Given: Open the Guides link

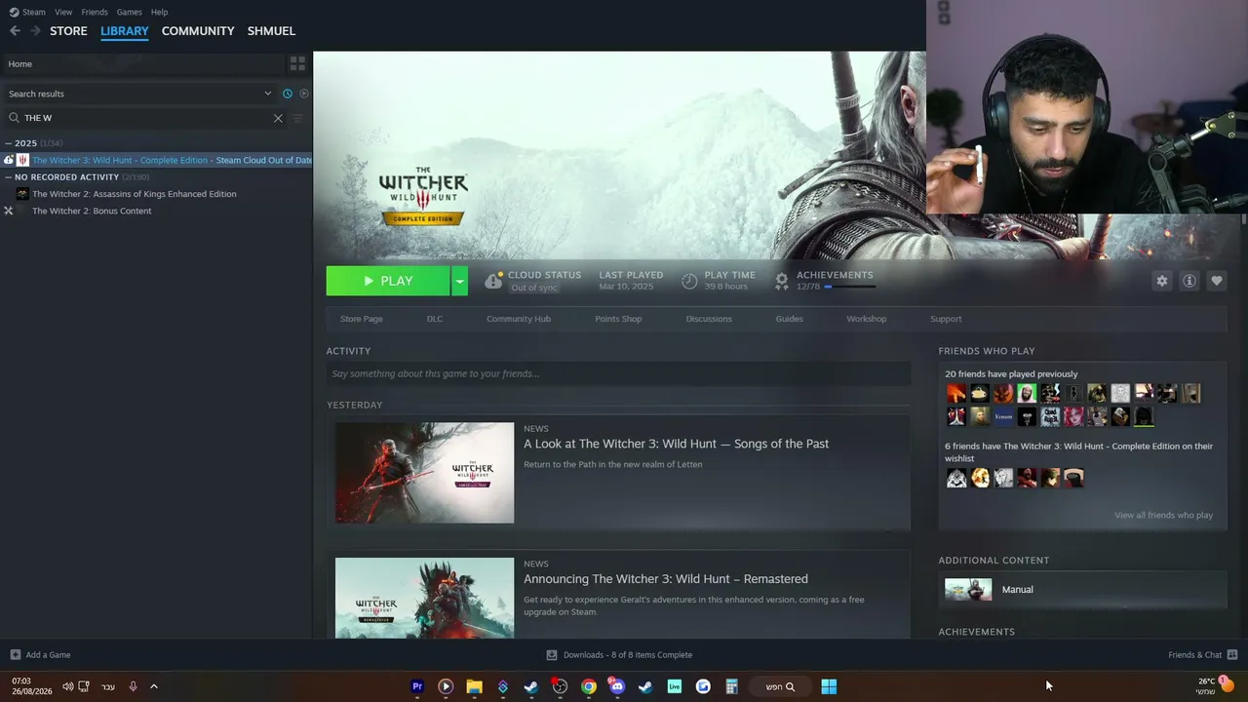Looking at the screenshot, I should 790,319.
